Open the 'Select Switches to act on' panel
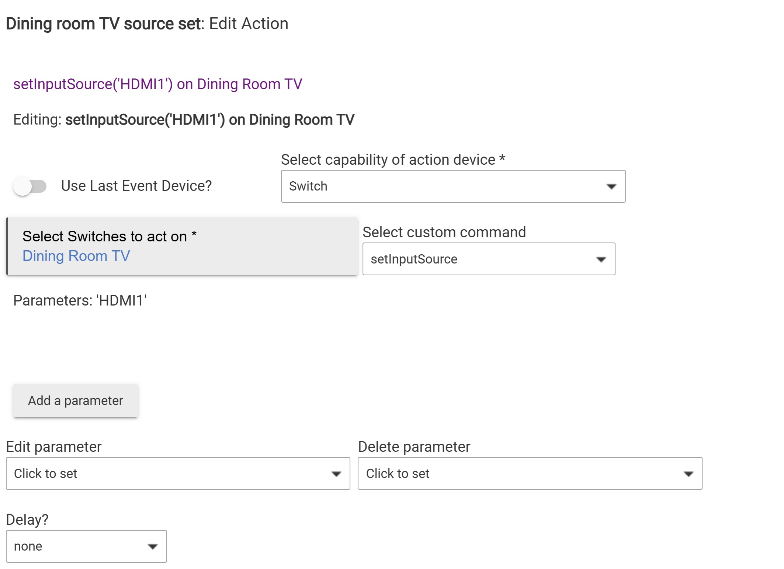This screenshot has height=569, width=784. [x=182, y=246]
